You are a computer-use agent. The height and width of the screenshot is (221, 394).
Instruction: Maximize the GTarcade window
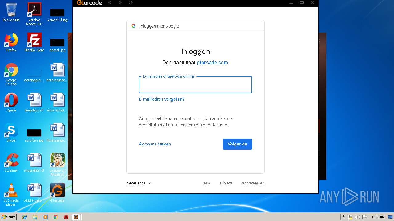[302, 3]
